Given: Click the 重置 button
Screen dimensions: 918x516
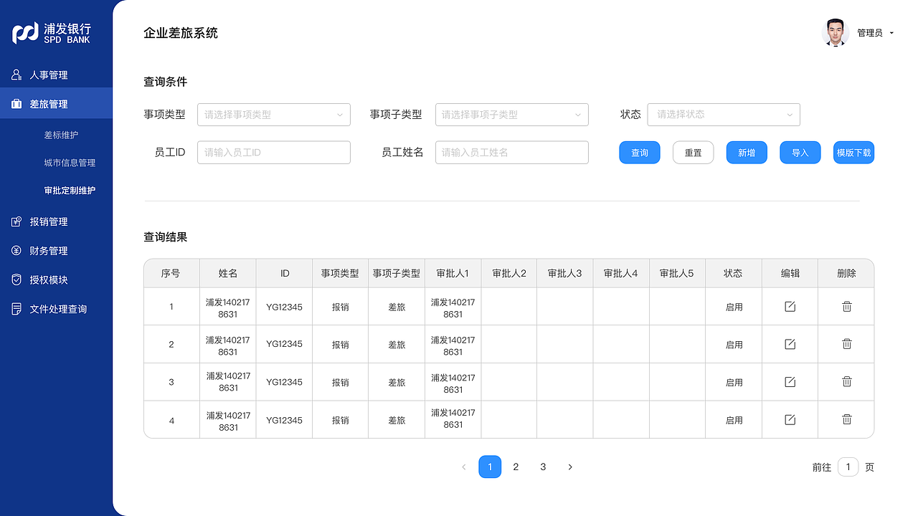Looking at the screenshot, I should click(693, 153).
